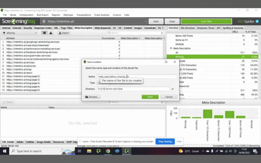Screen dimensions: 261x163
Task: Open File Explorer from taskbar
Action: pyautogui.click(x=89, y=151)
